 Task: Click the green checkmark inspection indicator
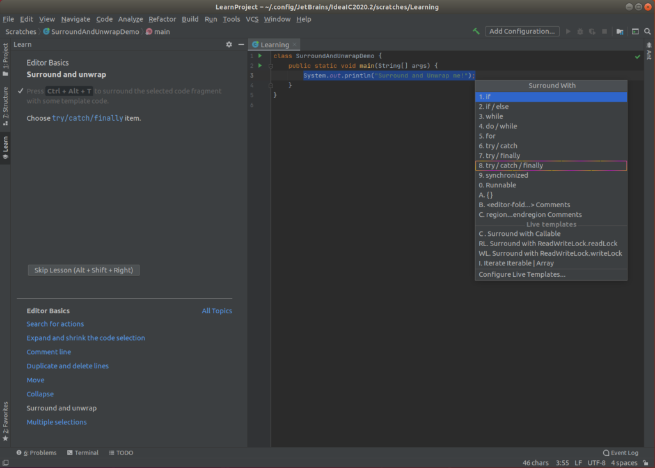[637, 56]
